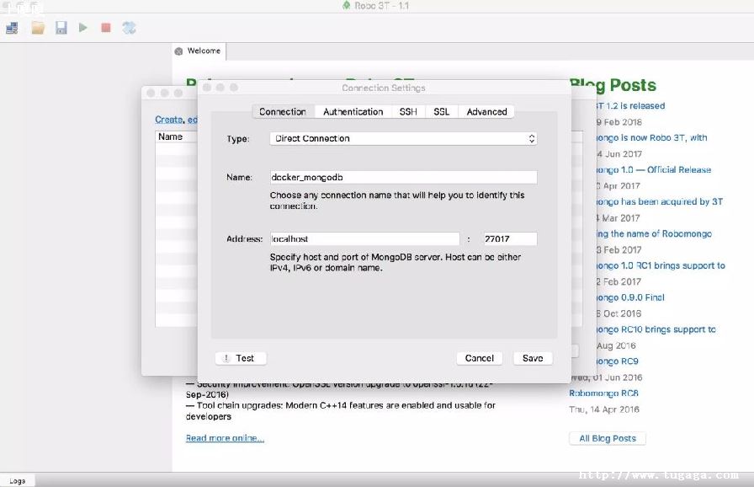Open the SSL tab
The width and height of the screenshot is (754, 487).
(x=442, y=112)
